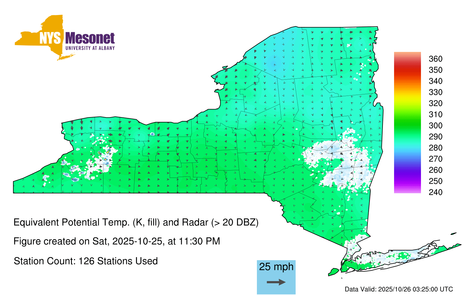Click the Long Island radar band
Screen dimensions: 473x295
393,257
